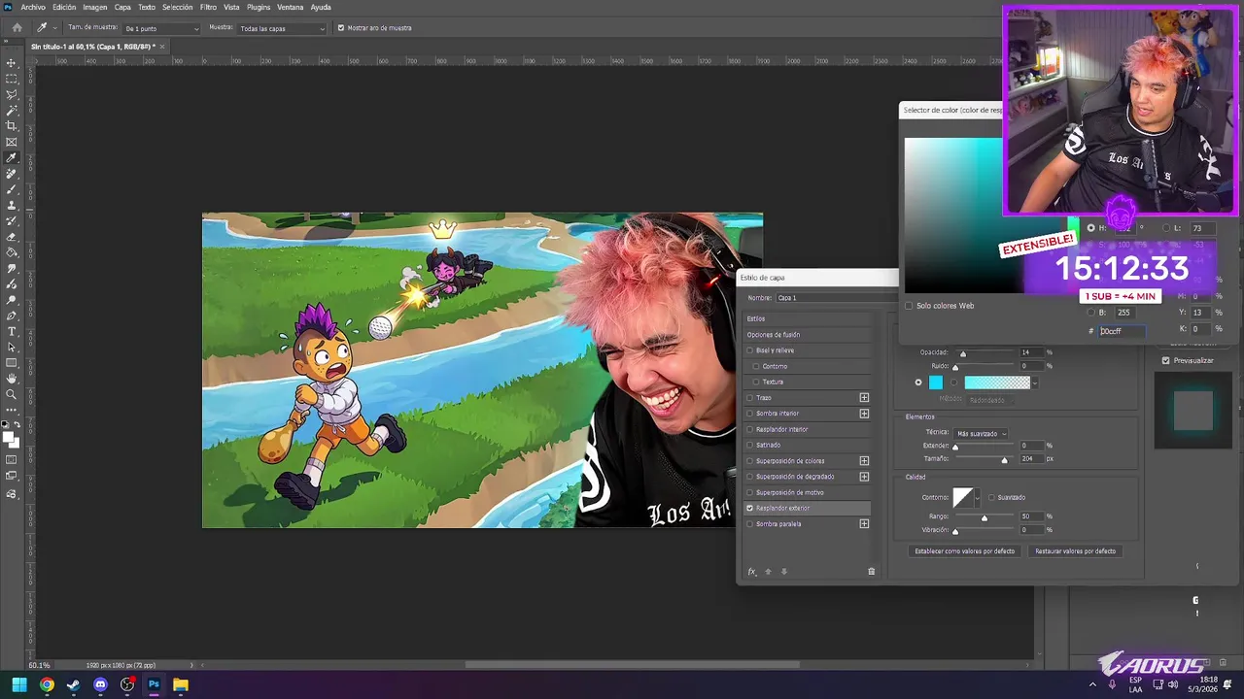Image resolution: width=1244 pixels, height=699 pixels.
Task: Click the Home icon in options bar
Action: [x=17, y=28]
